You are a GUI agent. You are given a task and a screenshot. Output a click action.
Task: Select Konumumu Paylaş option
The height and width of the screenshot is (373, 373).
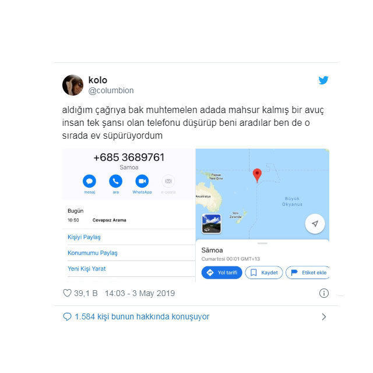click(93, 252)
